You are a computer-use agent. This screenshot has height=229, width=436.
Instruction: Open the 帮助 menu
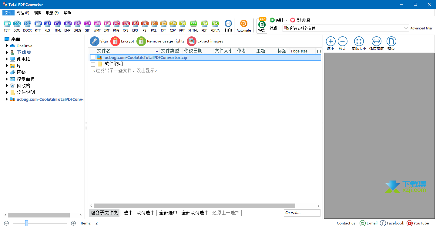point(67,13)
